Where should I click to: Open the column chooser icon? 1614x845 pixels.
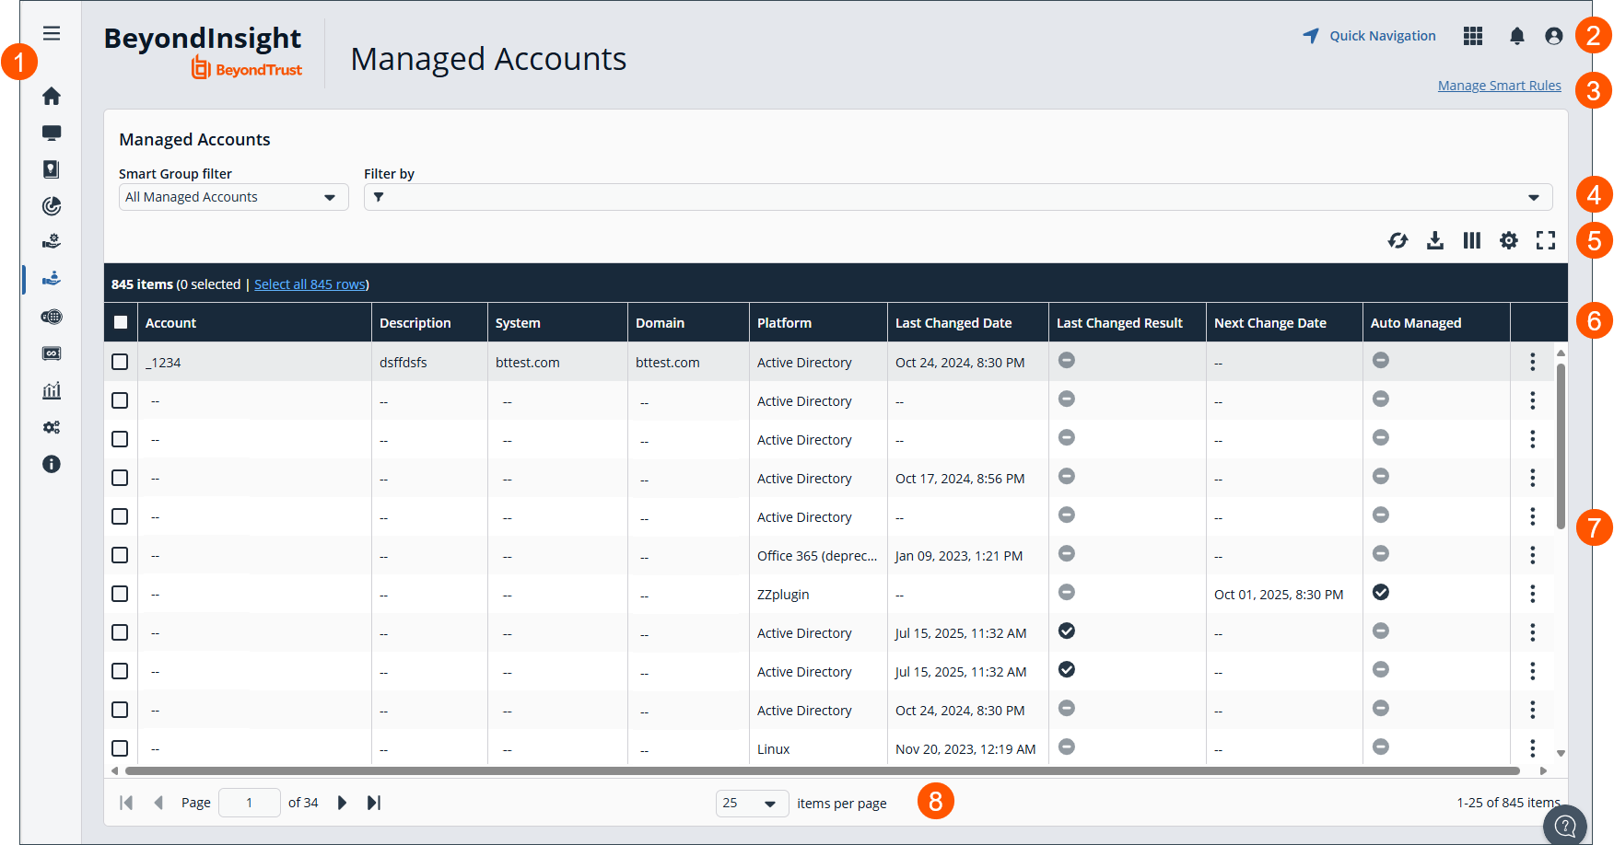[x=1472, y=240]
